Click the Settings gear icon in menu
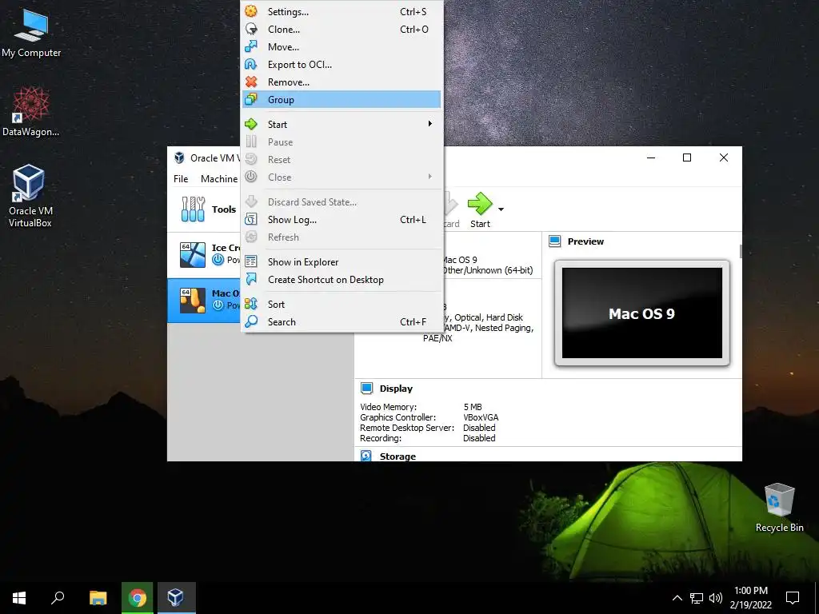This screenshot has height=614, width=819. 251,11
